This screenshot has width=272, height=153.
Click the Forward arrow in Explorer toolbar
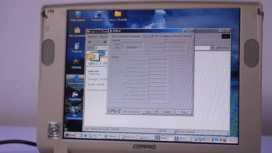pos(105,42)
